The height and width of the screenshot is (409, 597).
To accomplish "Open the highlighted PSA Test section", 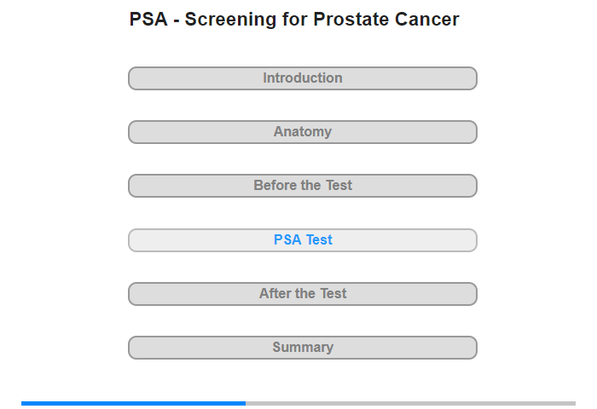I will (x=303, y=240).
